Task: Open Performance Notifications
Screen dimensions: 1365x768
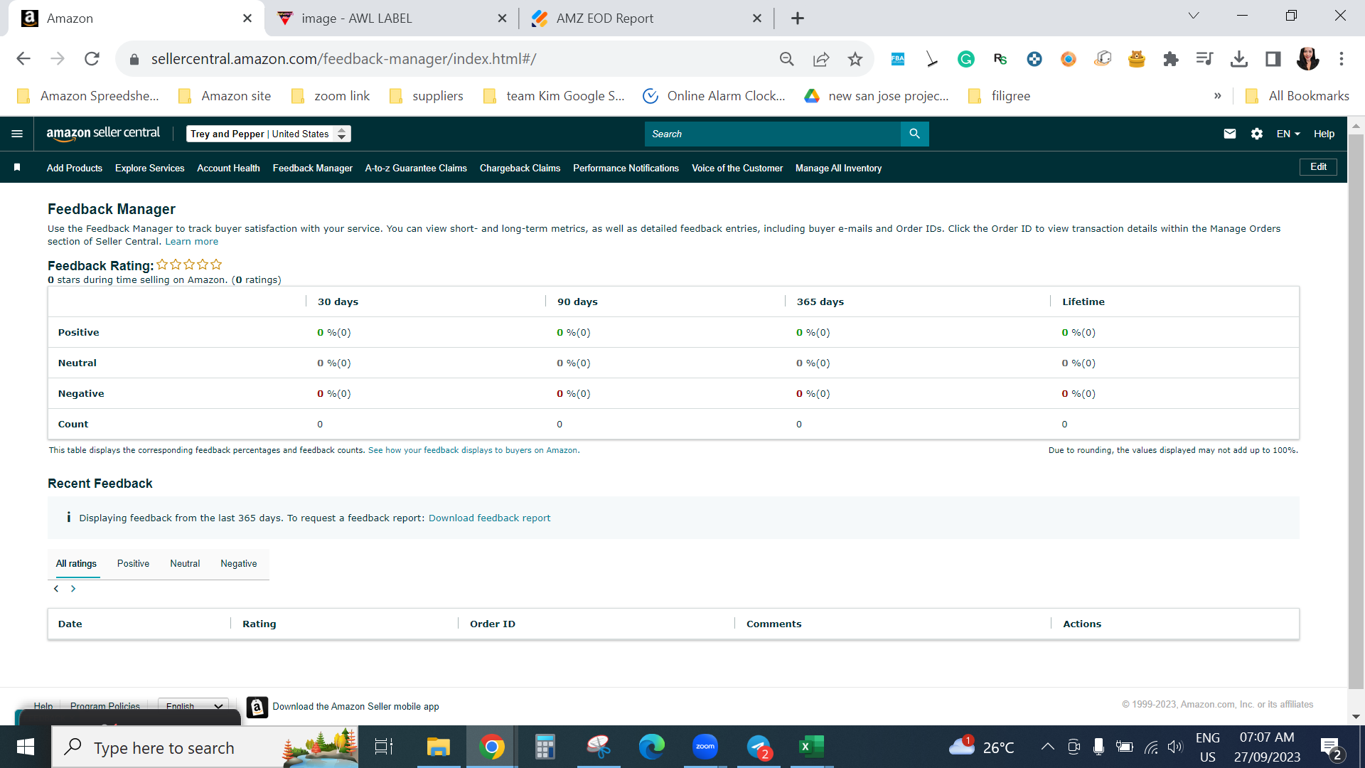Action: pos(626,168)
